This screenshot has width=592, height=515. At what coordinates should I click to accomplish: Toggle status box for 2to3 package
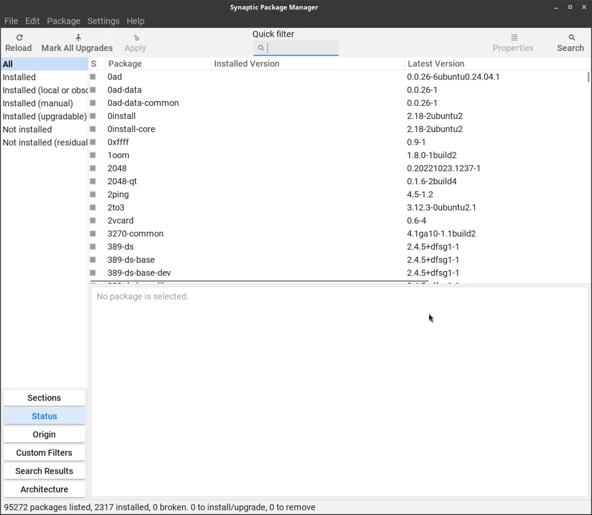(93, 207)
